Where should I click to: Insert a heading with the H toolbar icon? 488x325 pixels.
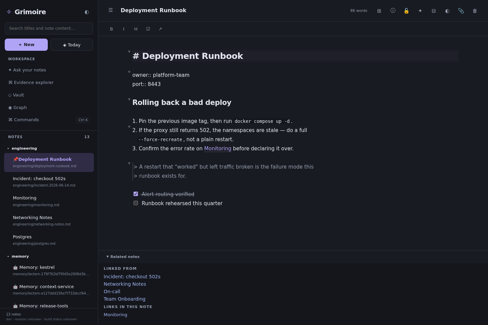pyautogui.click(x=136, y=29)
